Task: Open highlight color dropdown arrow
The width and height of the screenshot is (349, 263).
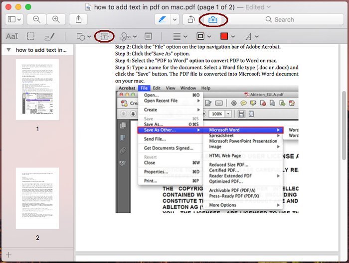Action: coord(175,19)
